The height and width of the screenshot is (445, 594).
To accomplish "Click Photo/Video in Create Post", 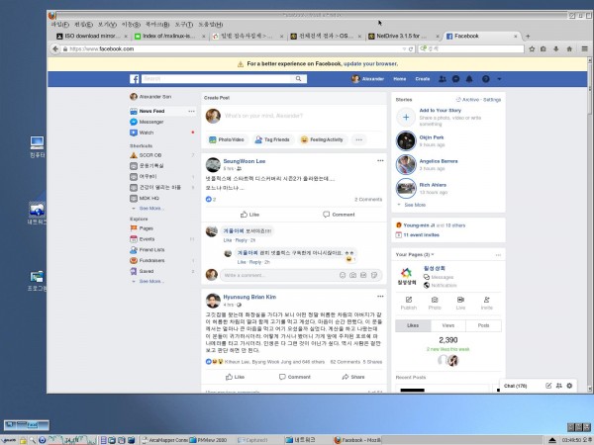I will click(x=227, y=139).
